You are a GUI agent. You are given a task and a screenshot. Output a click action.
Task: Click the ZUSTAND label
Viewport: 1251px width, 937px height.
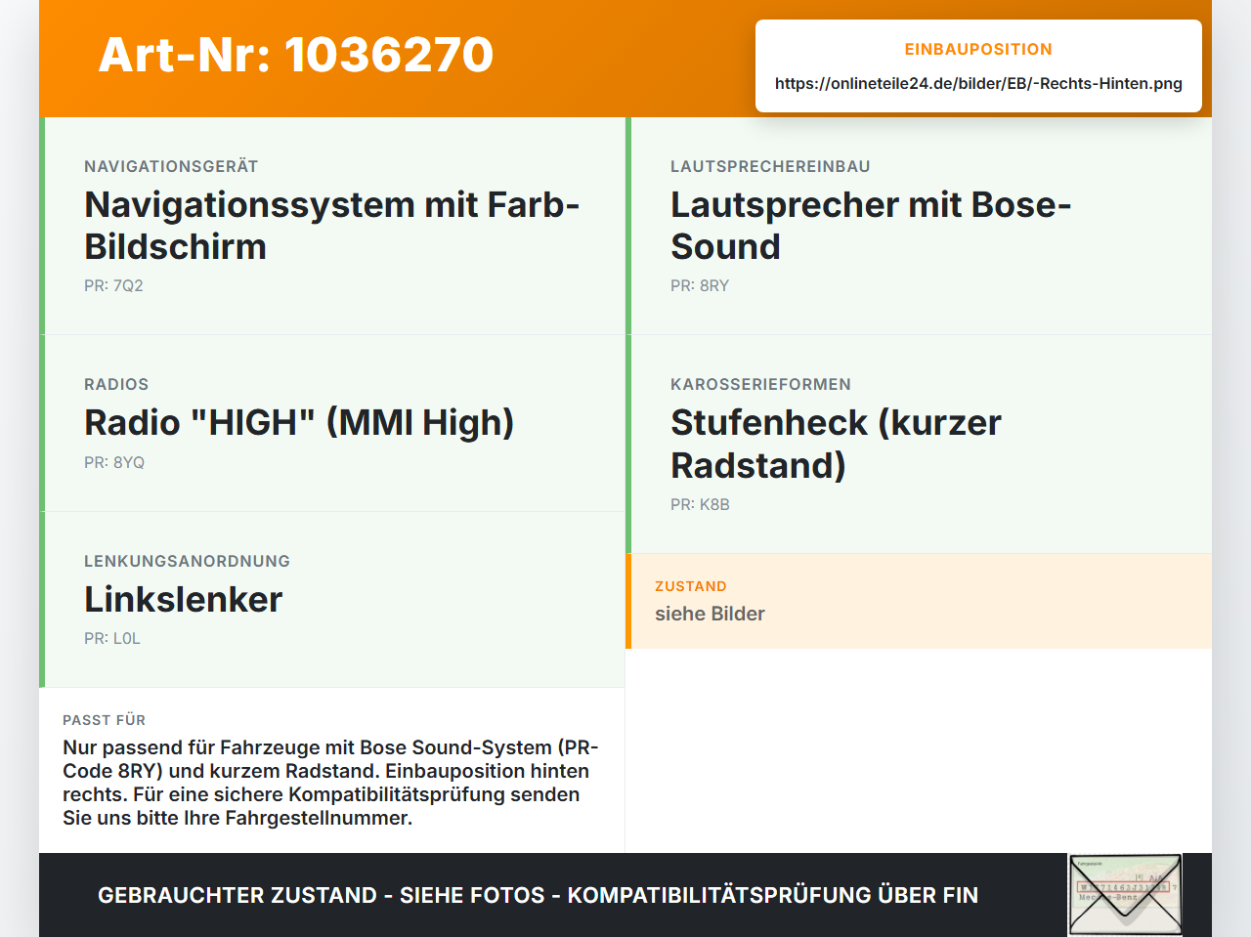690,586
